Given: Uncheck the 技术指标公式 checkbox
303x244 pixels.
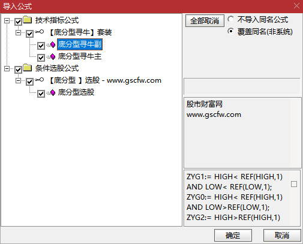Looking at the screenshot, I should coord(18,22).
